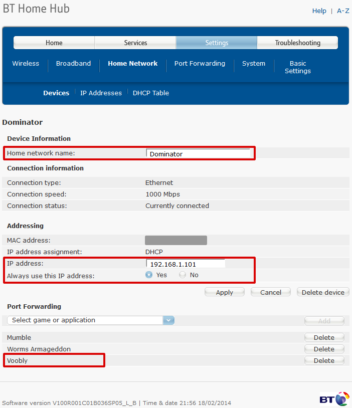Open Port Forwarding settings
This screenshot has height=408, width=352.
(200, 64)
